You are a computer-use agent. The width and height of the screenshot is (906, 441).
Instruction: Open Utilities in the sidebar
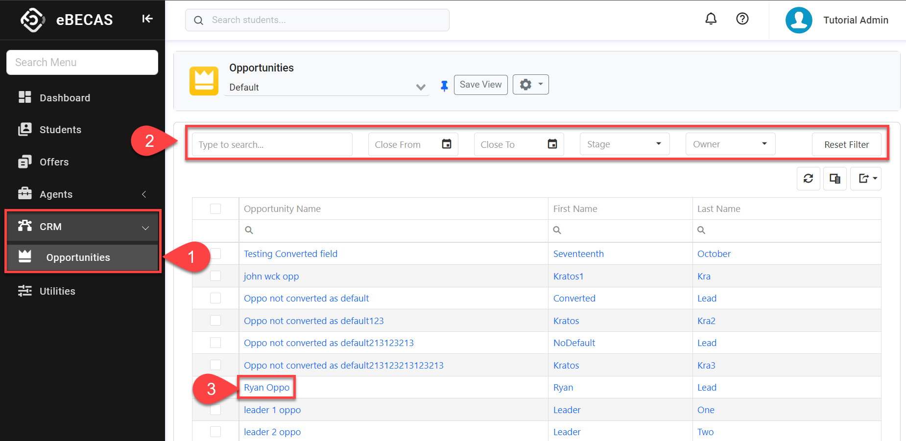(57, 291)
